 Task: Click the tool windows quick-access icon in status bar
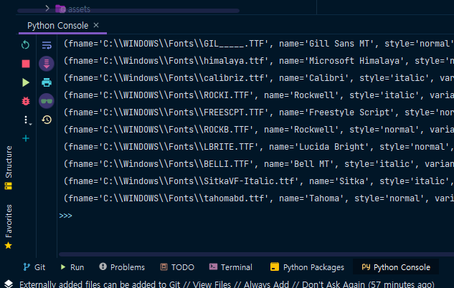coord(9,284)
